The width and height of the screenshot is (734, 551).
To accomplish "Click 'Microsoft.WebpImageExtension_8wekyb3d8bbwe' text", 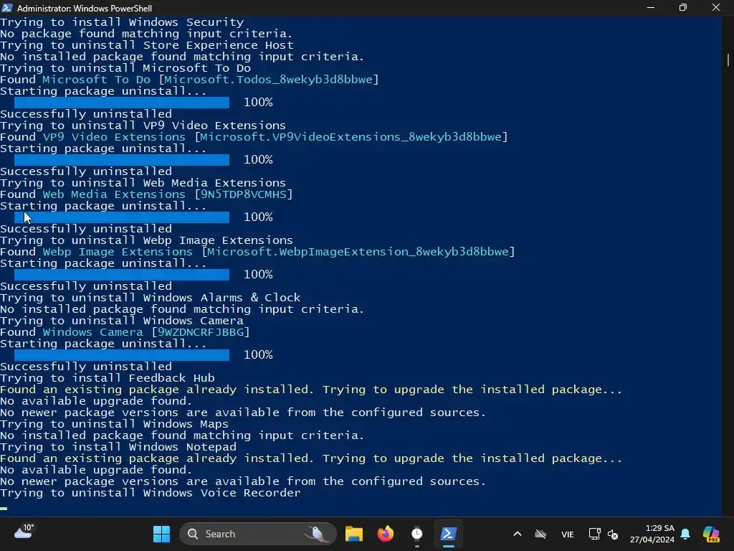I will (358, 252).
